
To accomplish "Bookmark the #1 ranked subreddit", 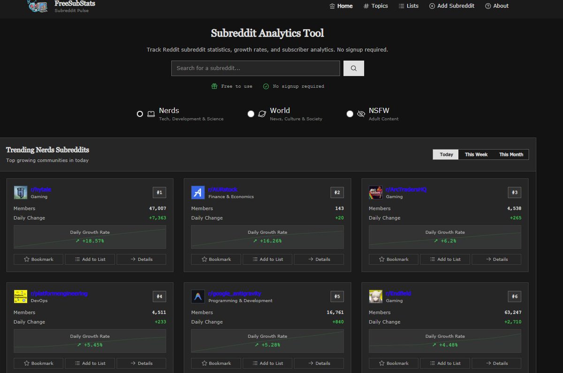I will tap(38, 259).
